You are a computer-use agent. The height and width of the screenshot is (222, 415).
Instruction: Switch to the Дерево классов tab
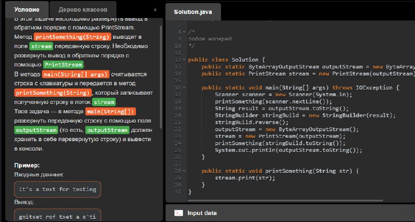pyautogui.click(x=83, y=10)
